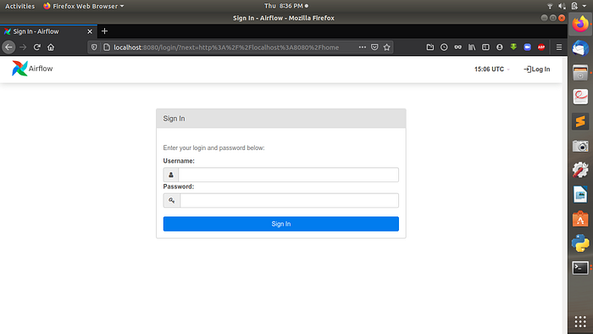The image size is (593, 334).
Task: Maximize the Firefox window
Action: point(553,18)
